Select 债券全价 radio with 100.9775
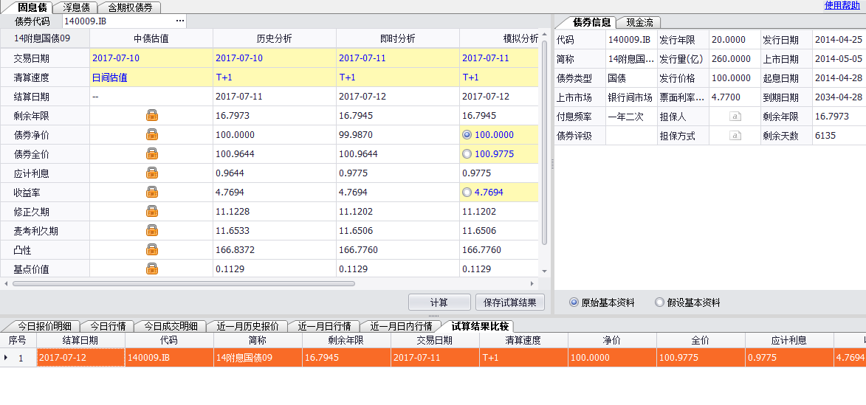The width and height of the screenshot is (866, 405). click(x=467, y=154)
